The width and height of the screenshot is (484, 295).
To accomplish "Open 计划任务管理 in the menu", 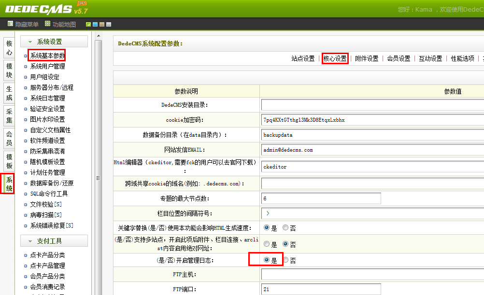I will tap(47, 172).
